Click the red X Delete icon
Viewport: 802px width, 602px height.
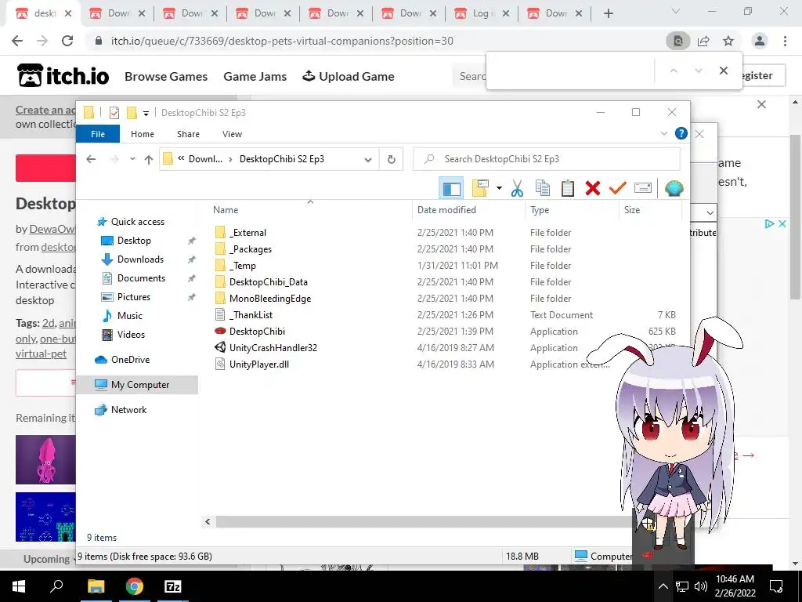coord(592,188)
